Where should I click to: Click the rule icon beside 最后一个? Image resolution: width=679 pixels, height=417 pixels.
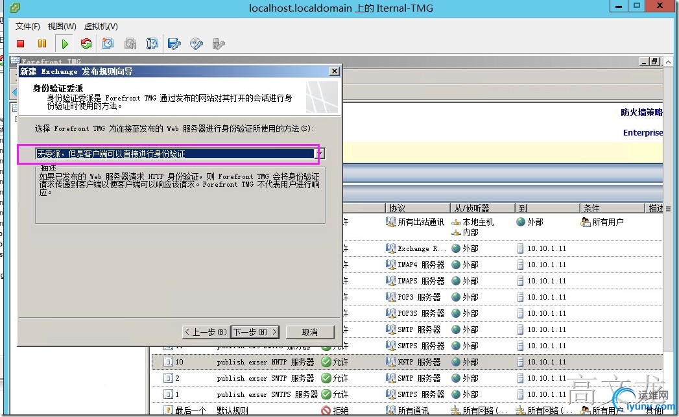(168, 410)
